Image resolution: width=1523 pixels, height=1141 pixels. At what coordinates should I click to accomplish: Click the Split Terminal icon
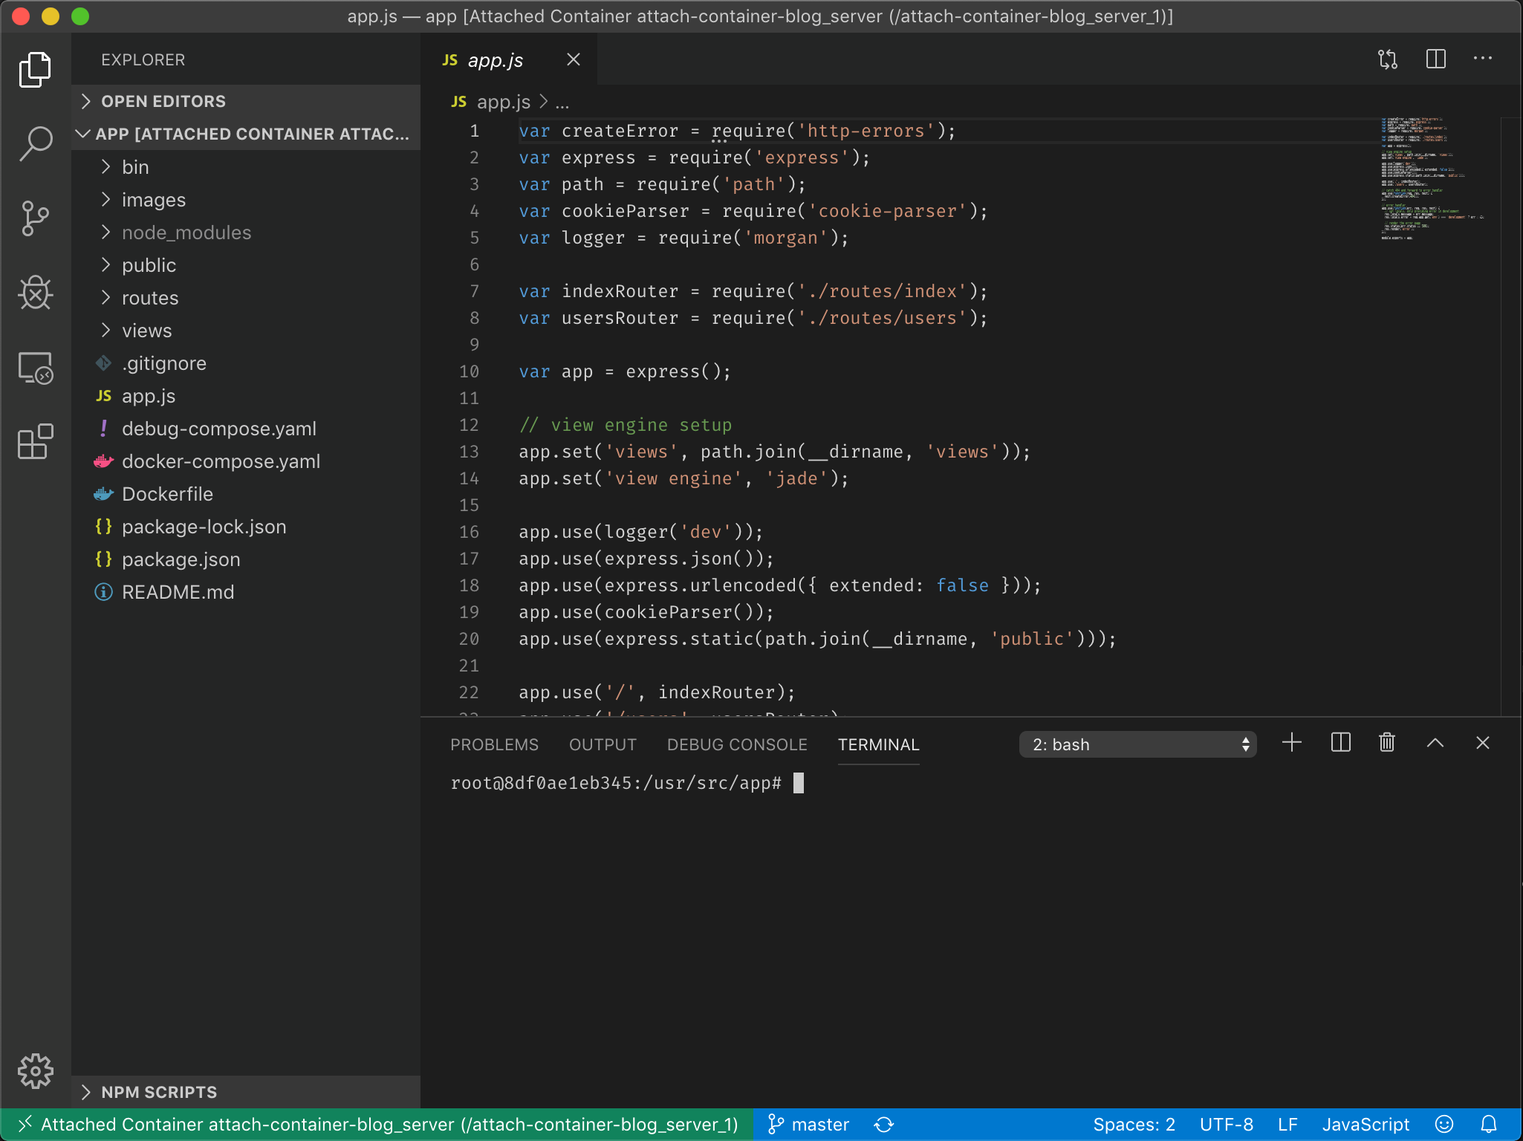coord(1339,743)
